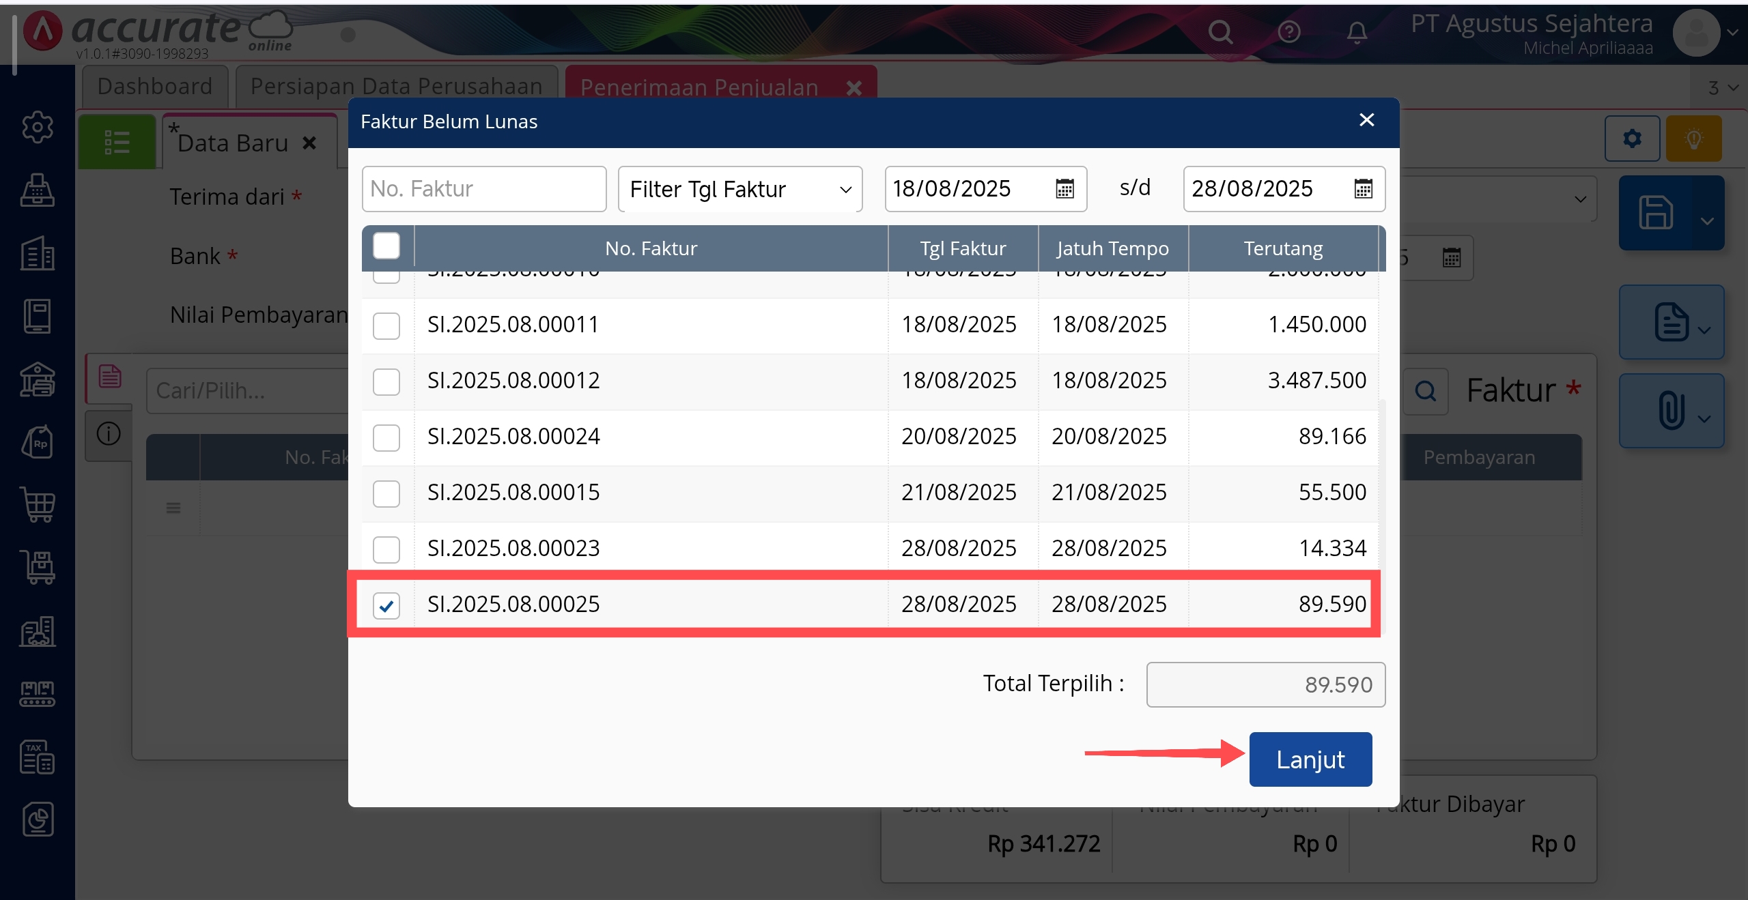1748x900 pixels.
Task: Open the help question mark icon
Action: point(1289,31)
